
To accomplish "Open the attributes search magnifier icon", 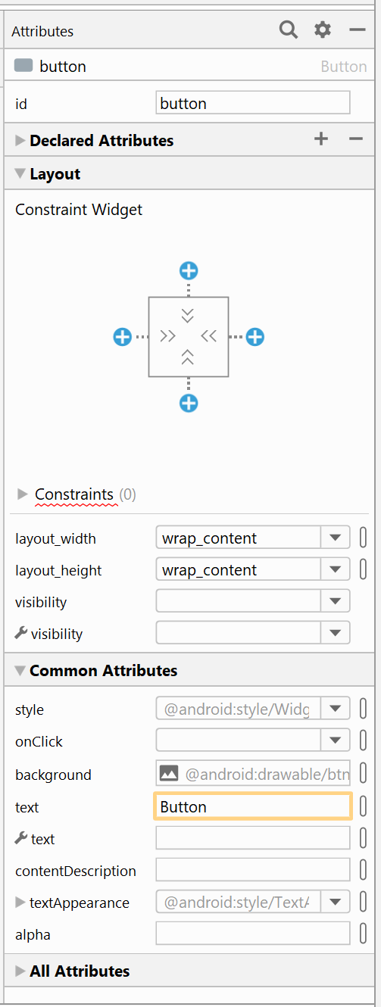I will tap(289, 30).
